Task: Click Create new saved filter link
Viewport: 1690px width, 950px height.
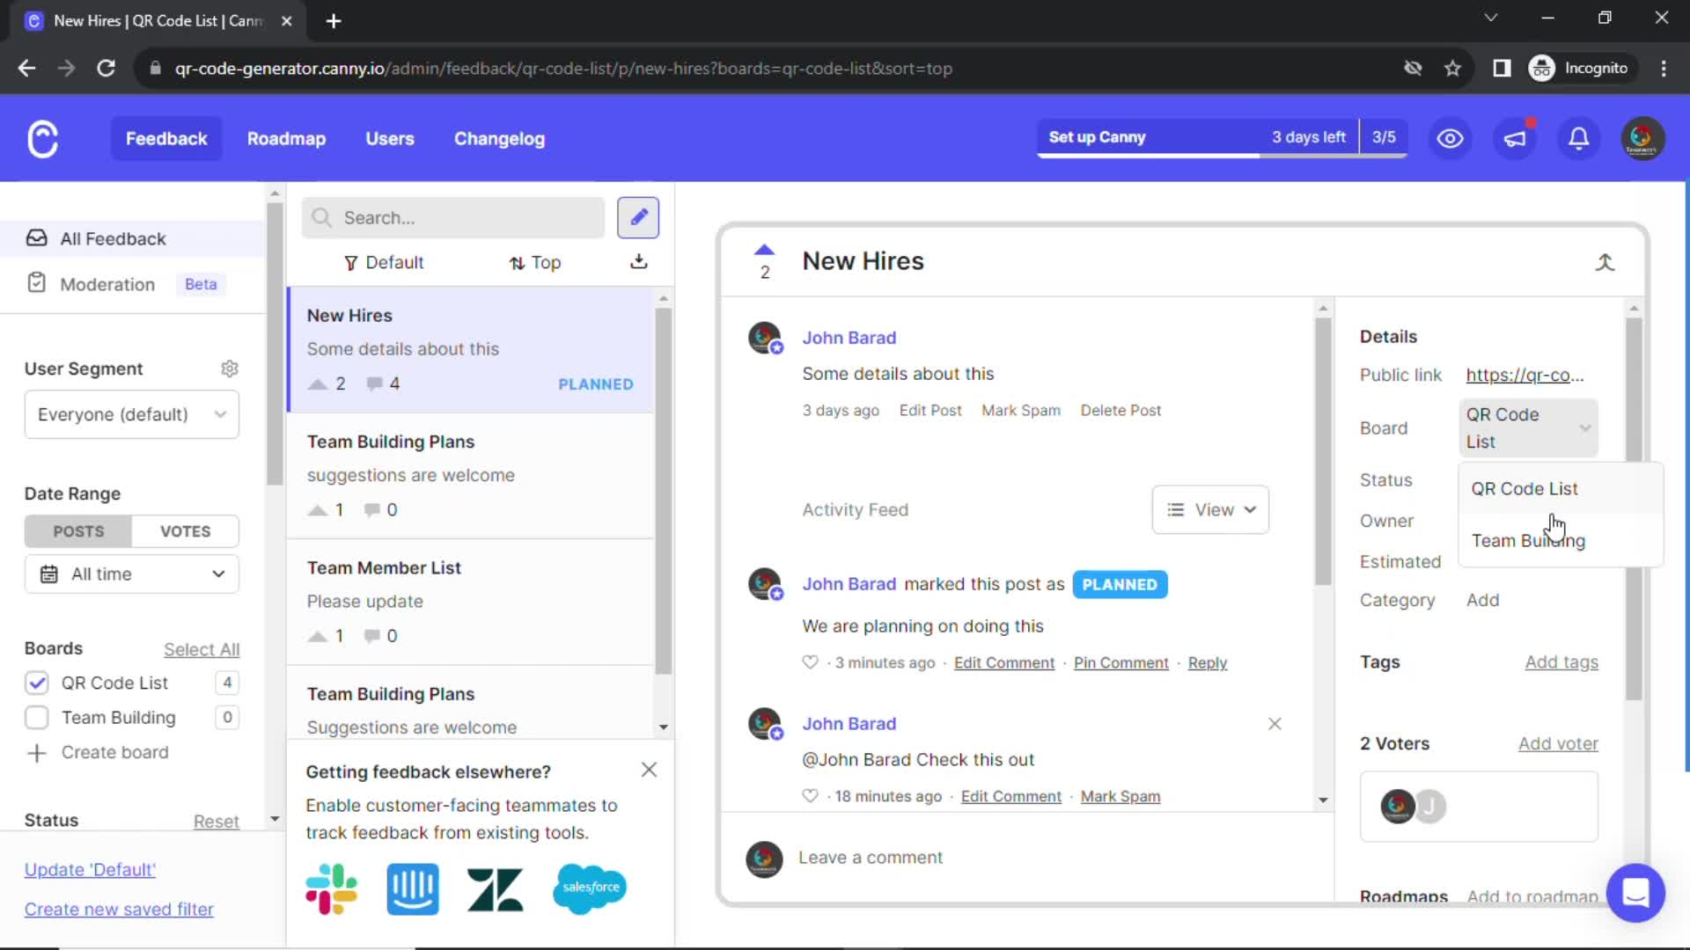Action: click(119, 909)
